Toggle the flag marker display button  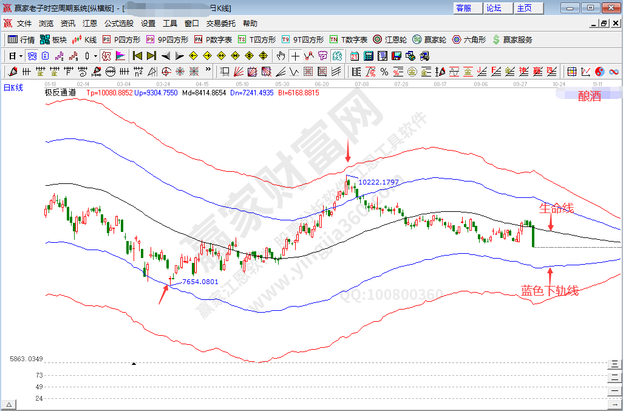pos(120,56)
